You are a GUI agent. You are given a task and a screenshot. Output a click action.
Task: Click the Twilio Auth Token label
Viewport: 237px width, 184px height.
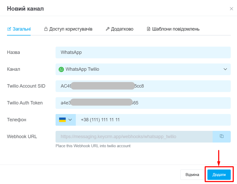[25, 103]
